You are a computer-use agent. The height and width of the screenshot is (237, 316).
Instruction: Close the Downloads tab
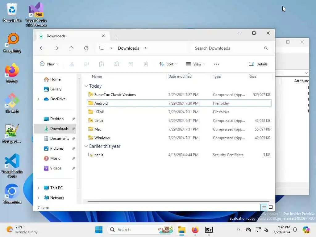click(x=103, y=36)
